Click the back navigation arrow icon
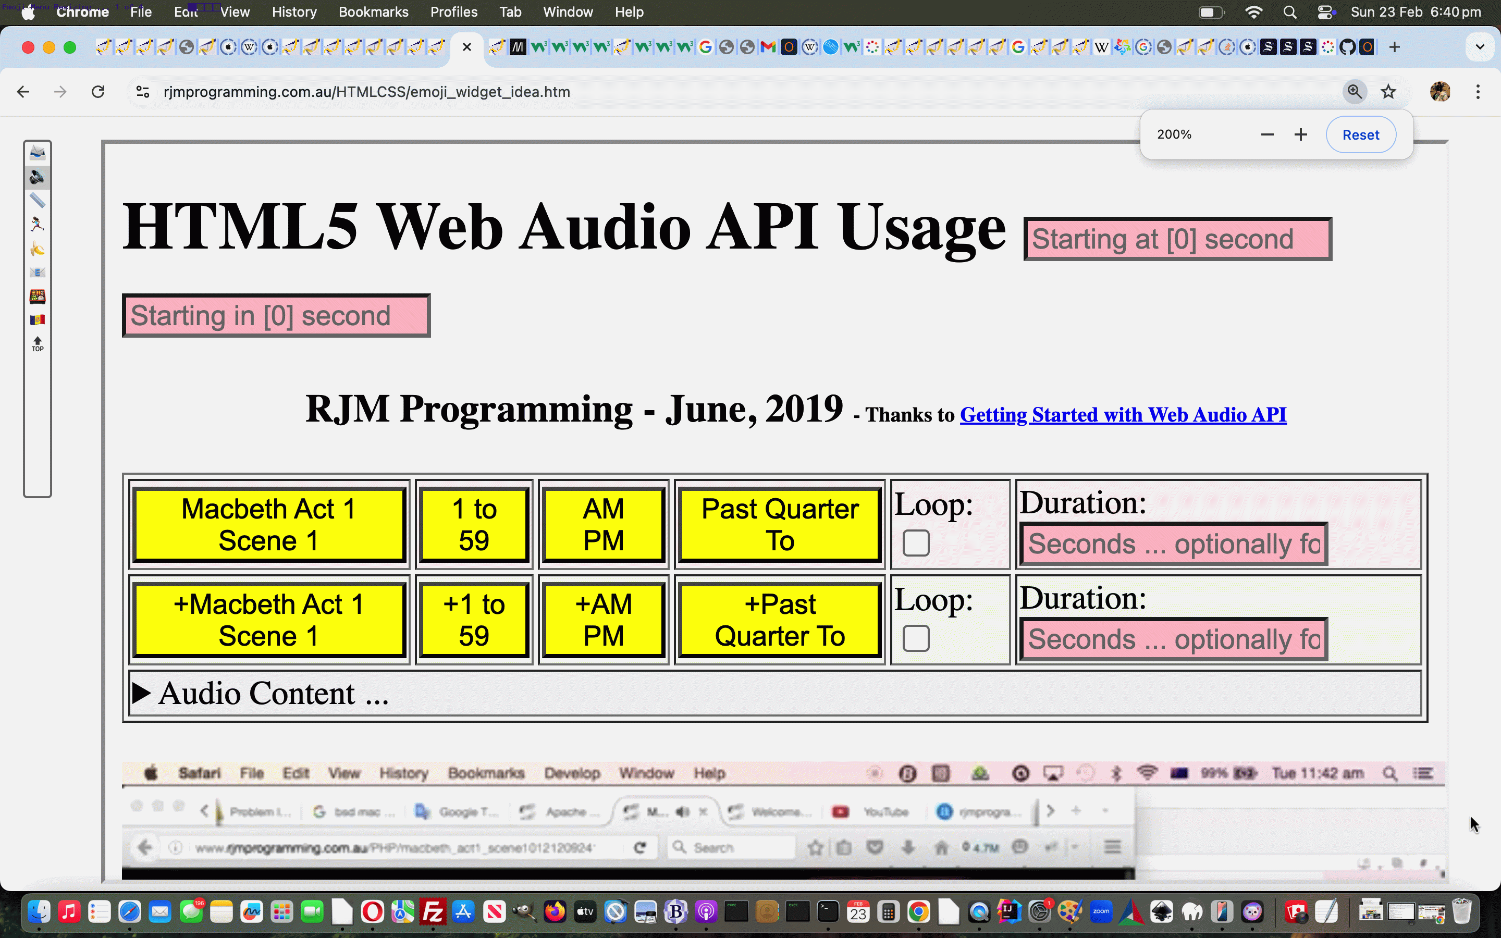Image resolution: width=1501 pixels, height=938 pixels. [24, 92]
